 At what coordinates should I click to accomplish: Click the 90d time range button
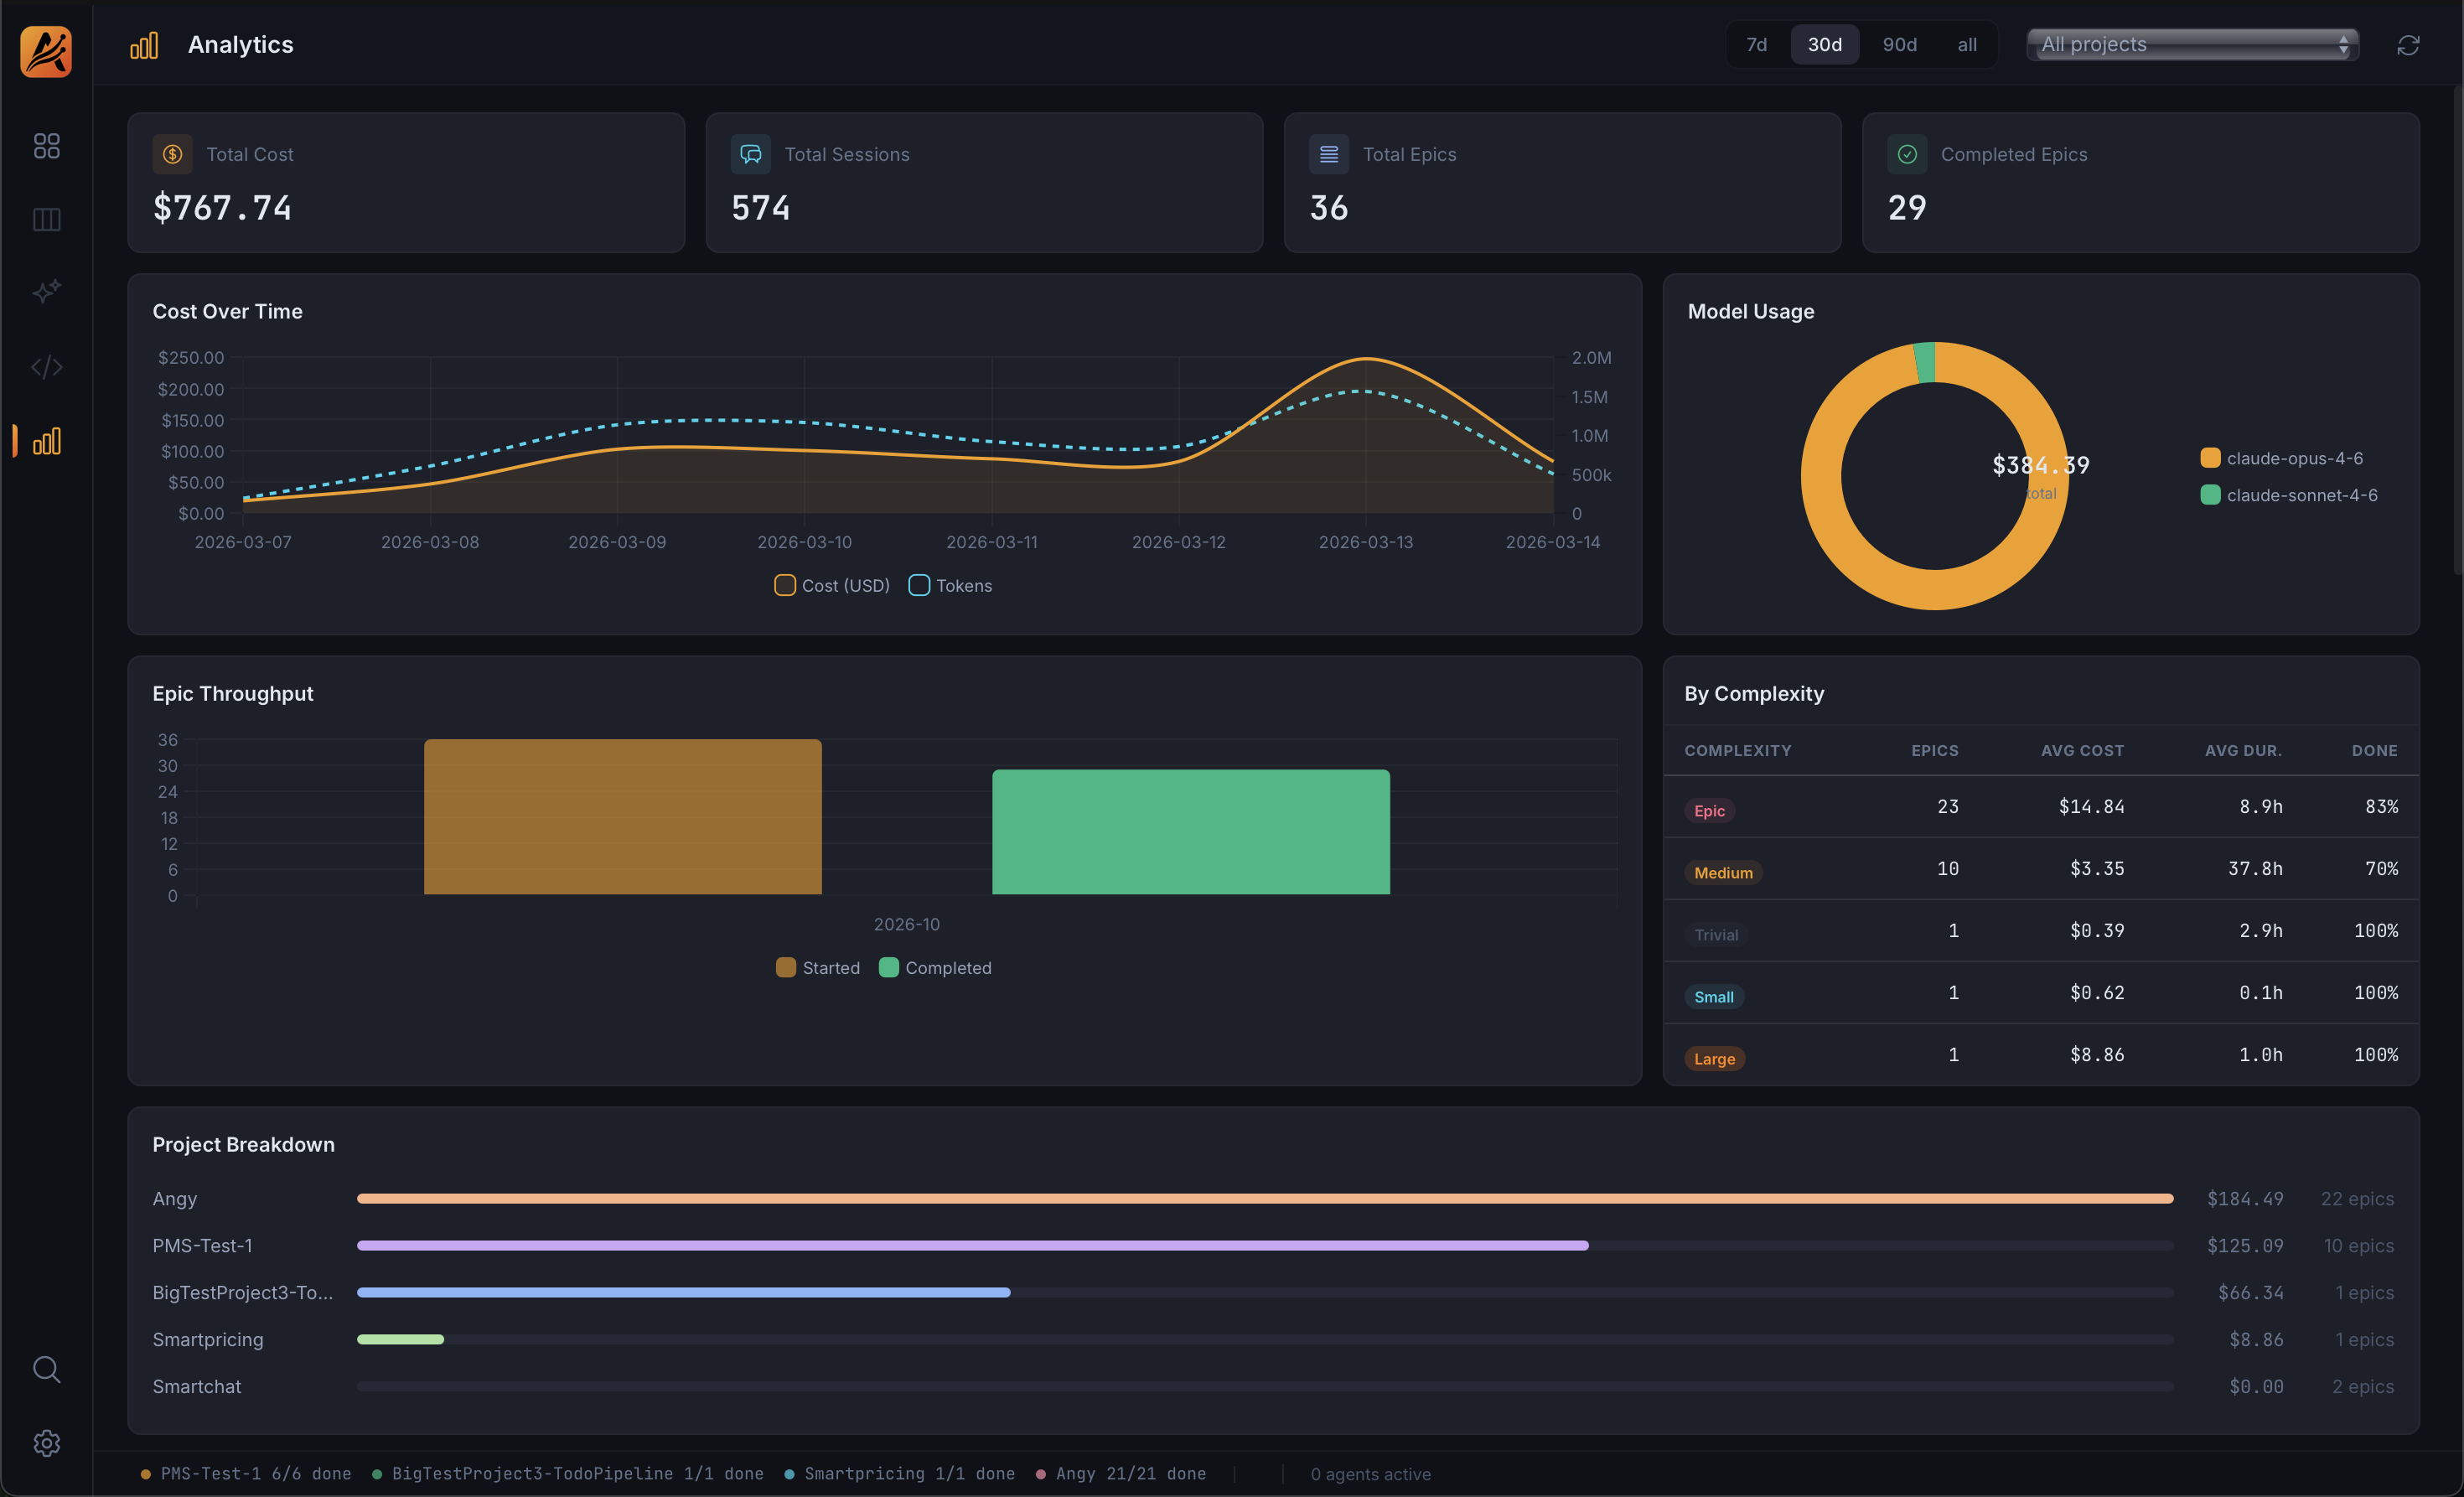[x=1898, y=44]
